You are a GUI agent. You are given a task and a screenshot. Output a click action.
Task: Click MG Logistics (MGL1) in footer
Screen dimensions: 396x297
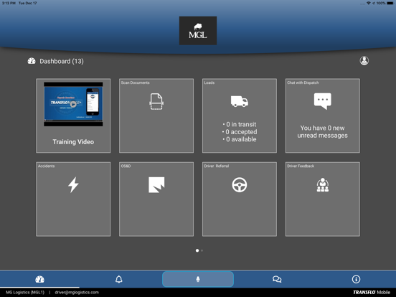25,292
